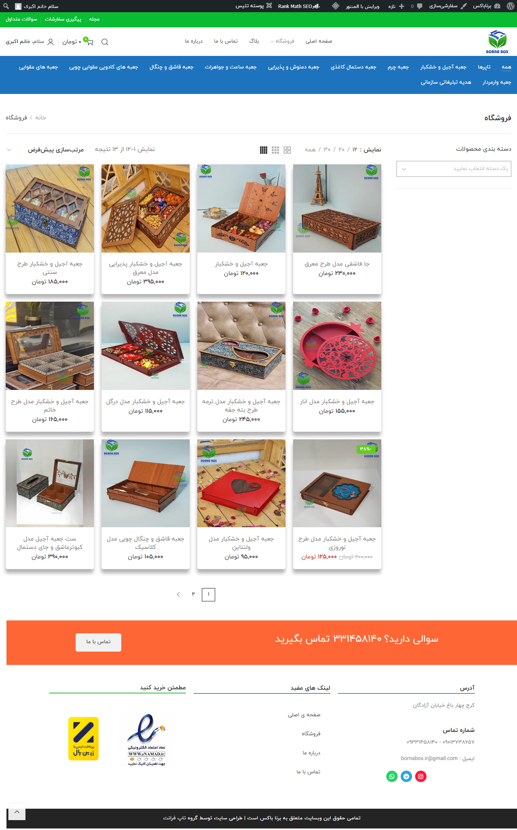
Task: Click the WordPress admin logo icon
Action: 510,6
